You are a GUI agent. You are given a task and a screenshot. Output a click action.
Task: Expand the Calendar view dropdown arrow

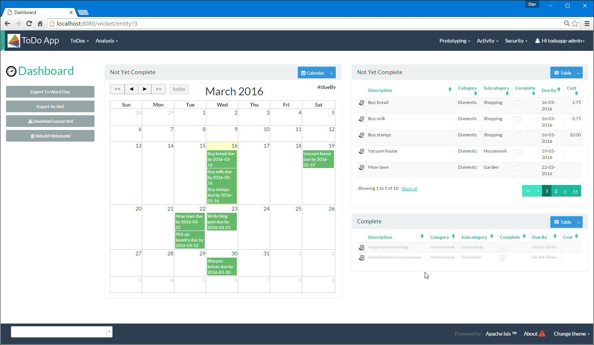click(x=332, y=73)
